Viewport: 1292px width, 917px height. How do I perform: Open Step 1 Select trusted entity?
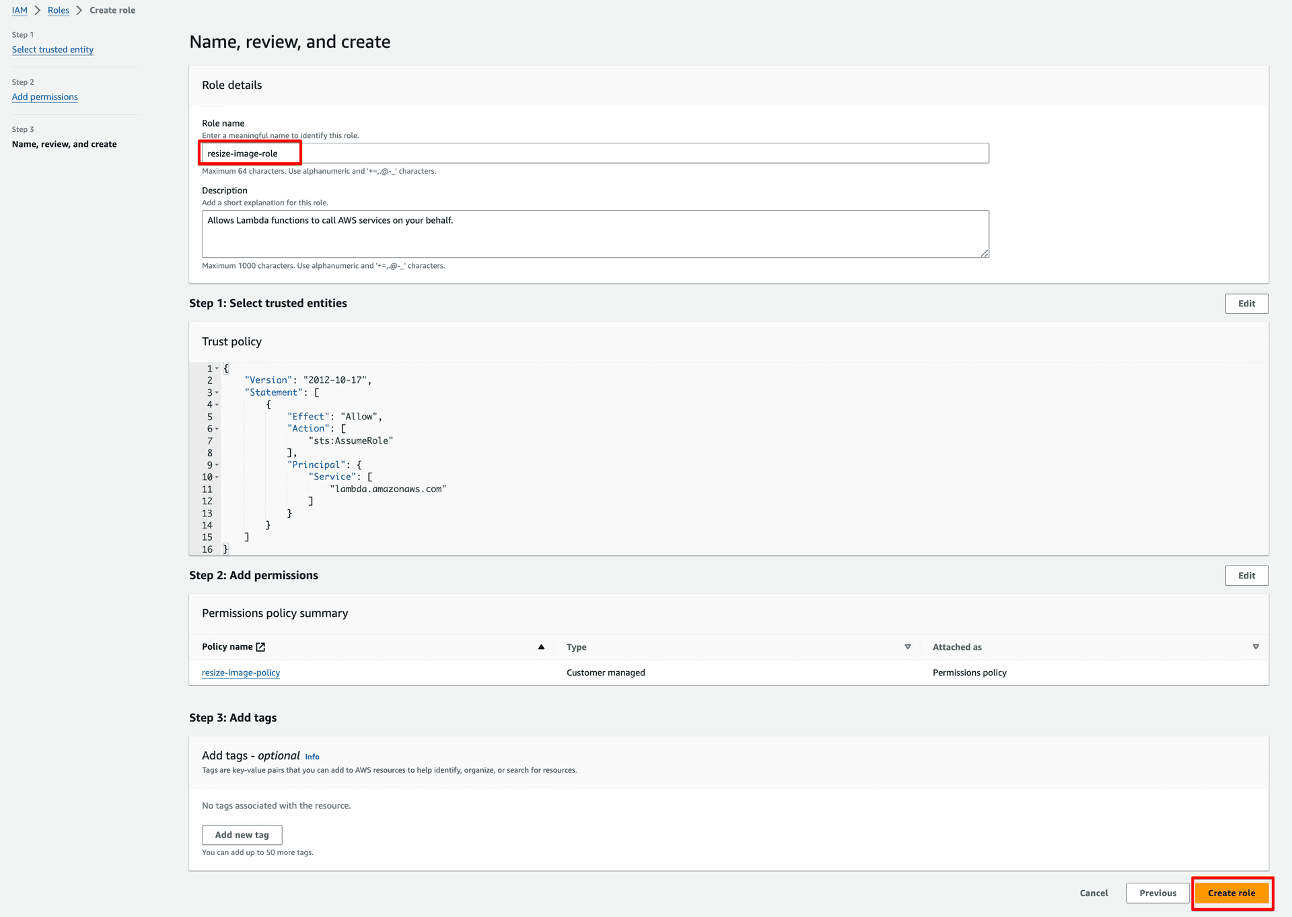click(52, 50)
